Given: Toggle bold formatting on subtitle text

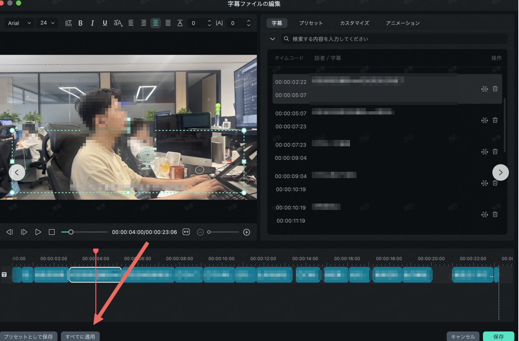Looking at the screenshot, I should [80, 23].
